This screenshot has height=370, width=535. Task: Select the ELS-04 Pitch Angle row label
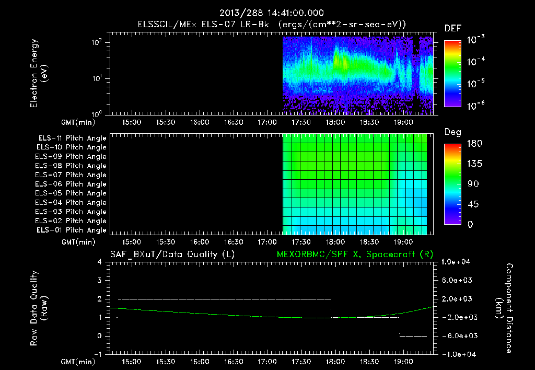click(71, 203)
